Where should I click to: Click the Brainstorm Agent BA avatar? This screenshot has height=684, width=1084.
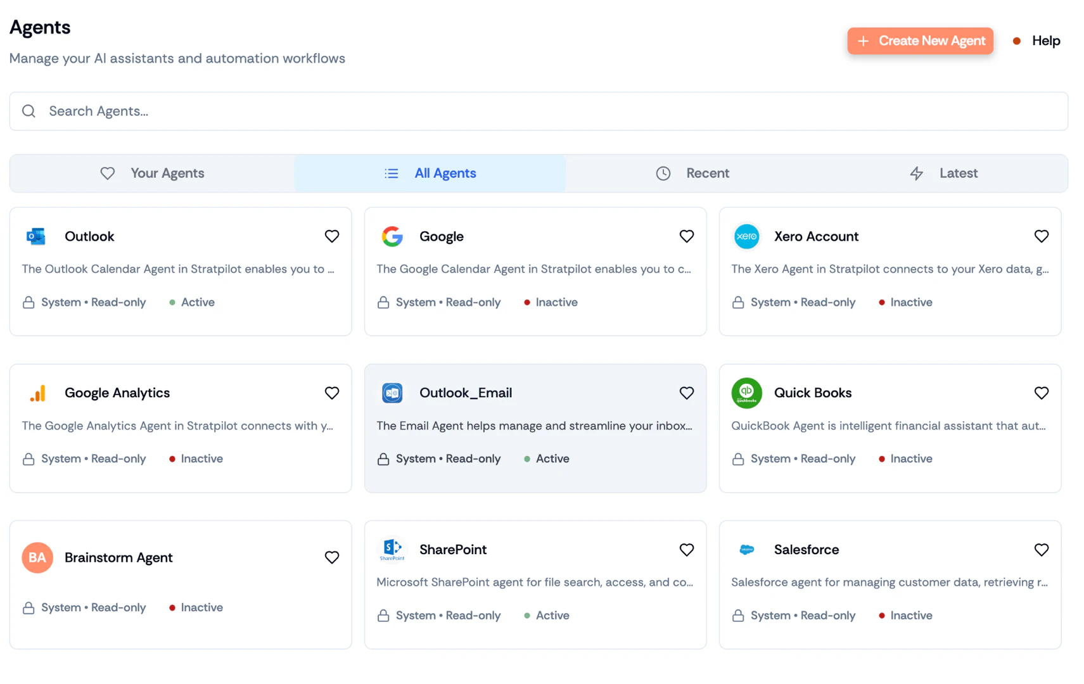coord(37,557)
